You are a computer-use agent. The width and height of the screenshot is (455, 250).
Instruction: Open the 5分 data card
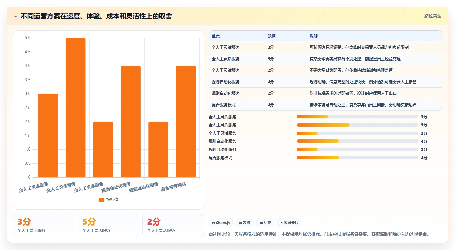click(108, 225)
